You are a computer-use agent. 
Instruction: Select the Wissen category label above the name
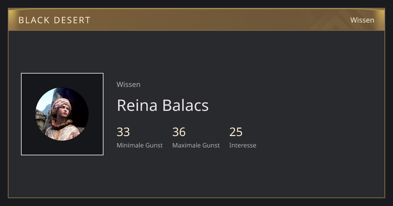click(x=128, y=84)
